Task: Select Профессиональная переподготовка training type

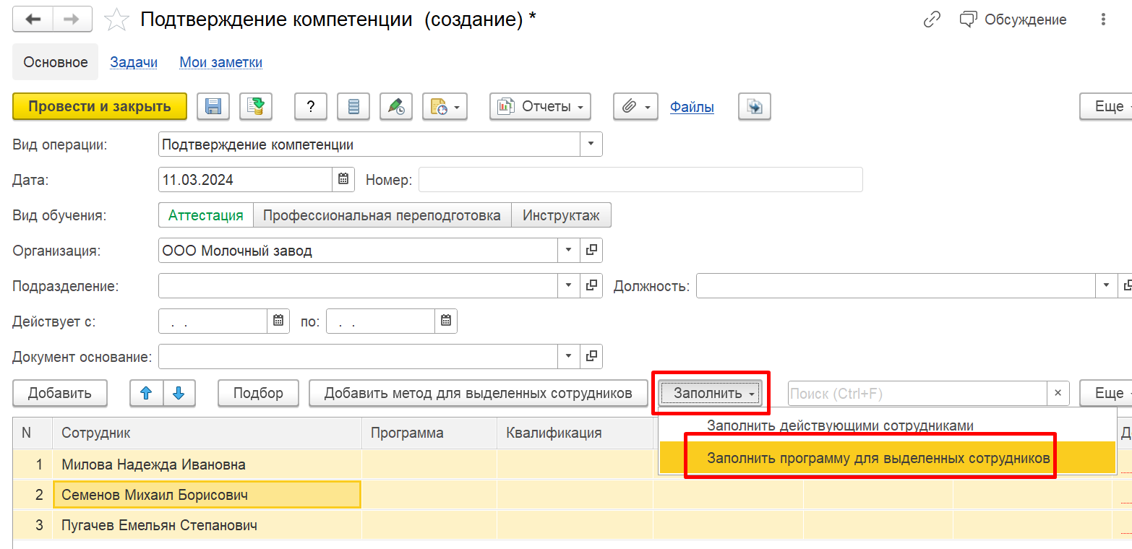Action: [x=382, y=215]
